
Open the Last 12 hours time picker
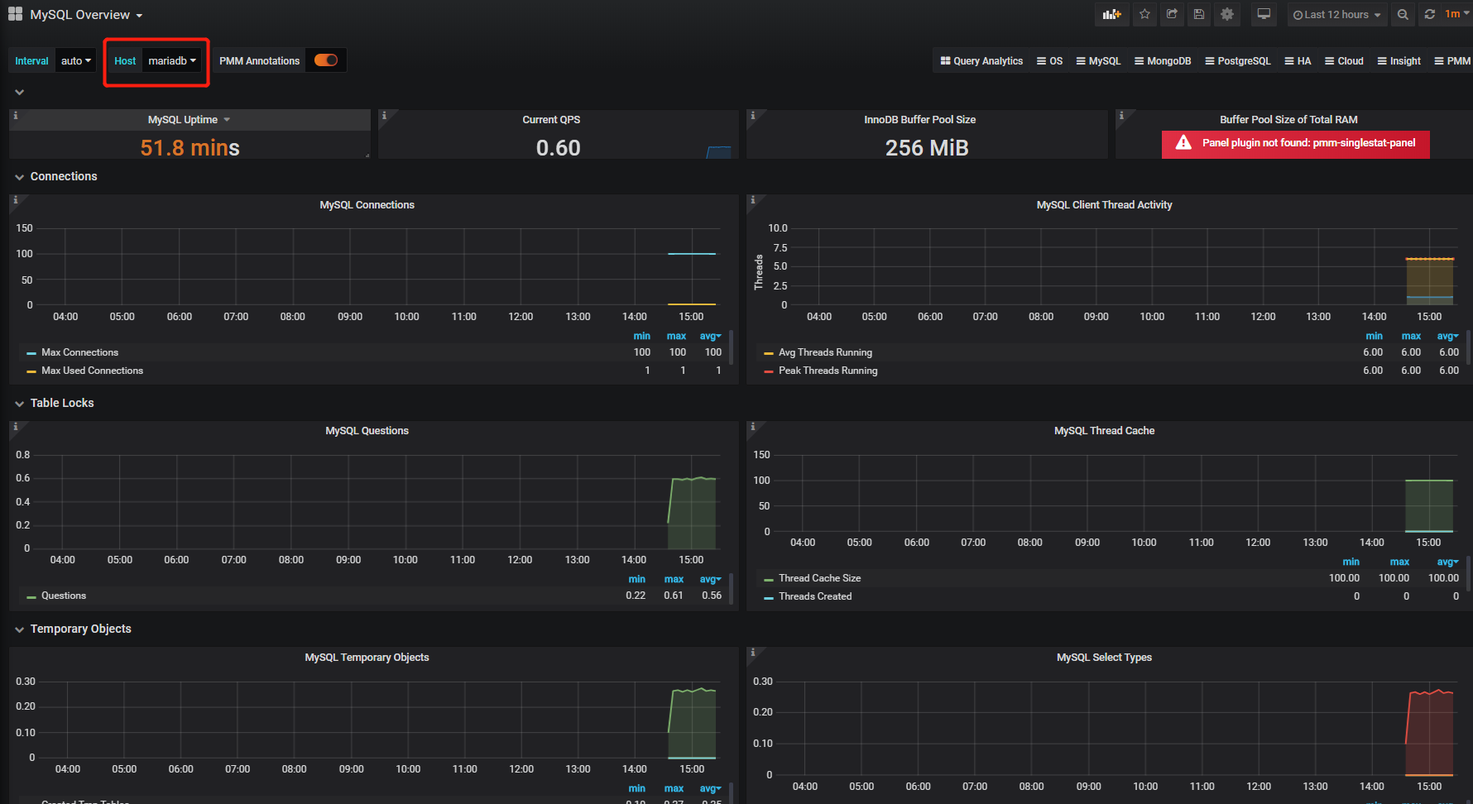[1336, 15]
